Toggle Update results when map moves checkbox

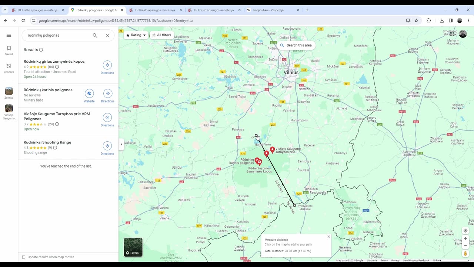coord(24,257)
